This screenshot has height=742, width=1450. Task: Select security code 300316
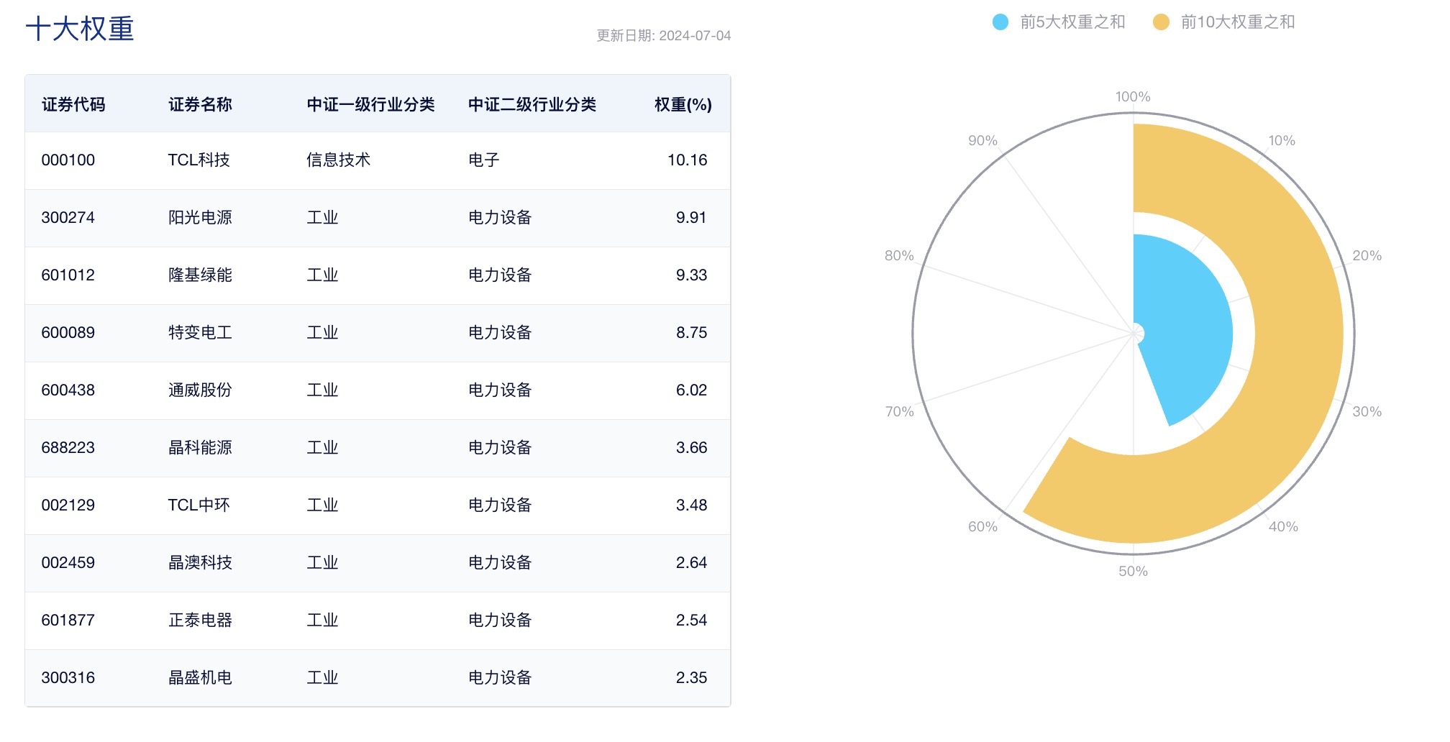click(68, 677)
